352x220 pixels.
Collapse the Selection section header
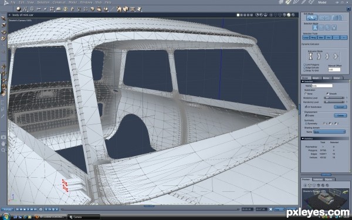303,82
